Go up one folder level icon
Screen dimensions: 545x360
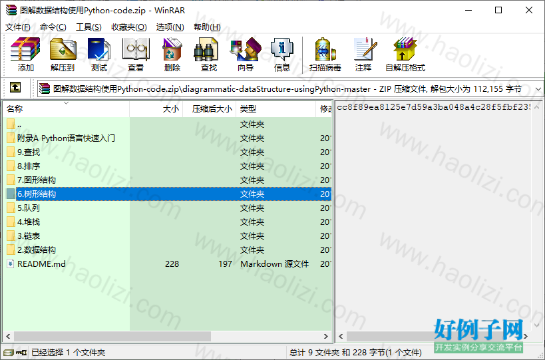click(x=15, y=87)
